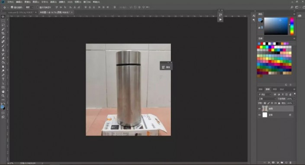Switch to the Layers tab in panel group
This screenshot has height=165, width=305.
[268, 89]
